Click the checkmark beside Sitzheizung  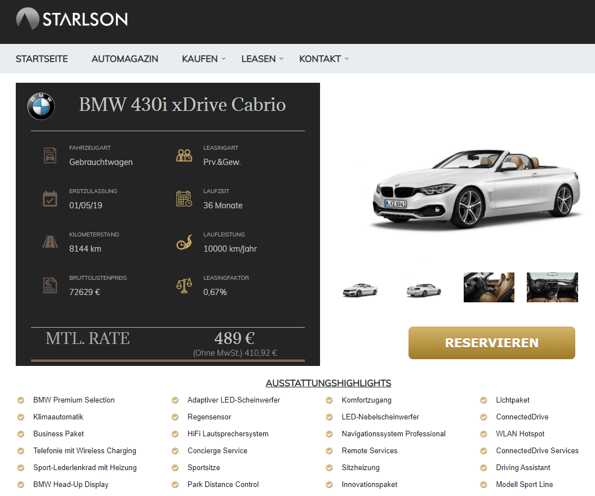click(330, 468)
